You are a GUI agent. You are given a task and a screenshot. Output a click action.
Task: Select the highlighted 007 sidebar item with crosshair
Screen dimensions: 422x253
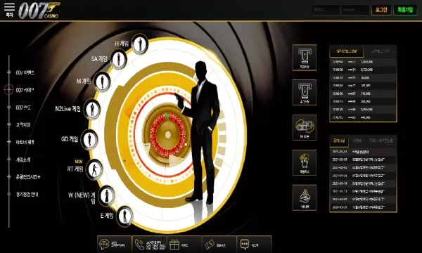coord(25,90)
